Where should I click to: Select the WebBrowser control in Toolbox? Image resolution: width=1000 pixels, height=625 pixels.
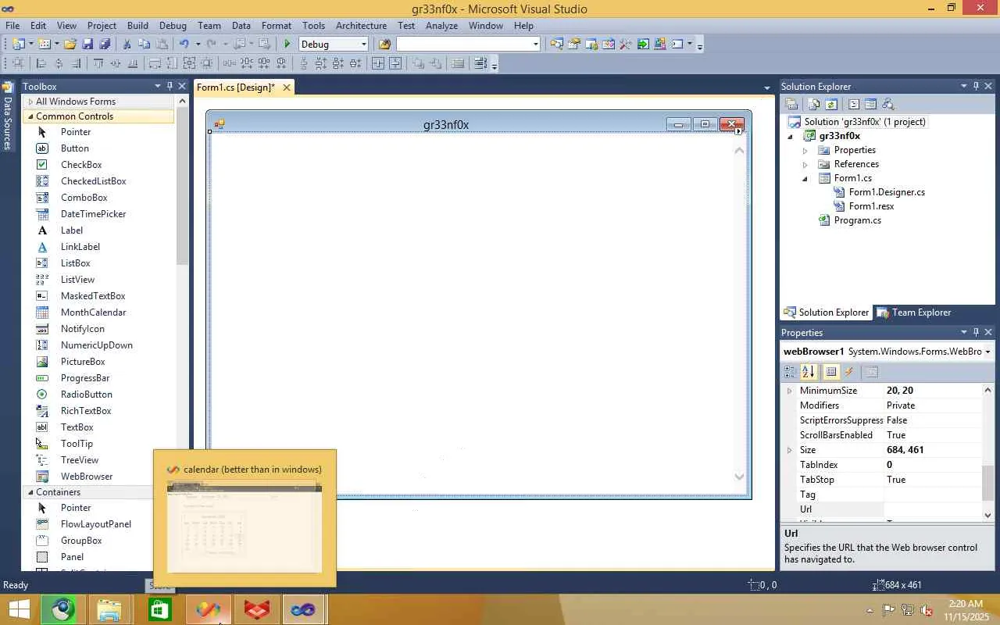point(87,477)
